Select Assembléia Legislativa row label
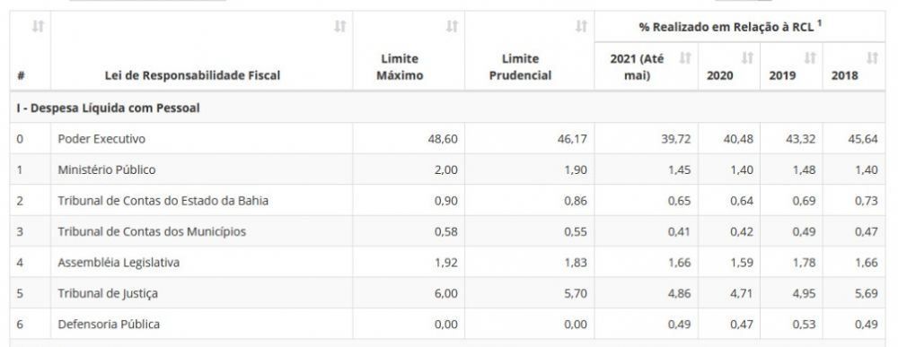This screenshot has height=347, width=898. [119, 263]
